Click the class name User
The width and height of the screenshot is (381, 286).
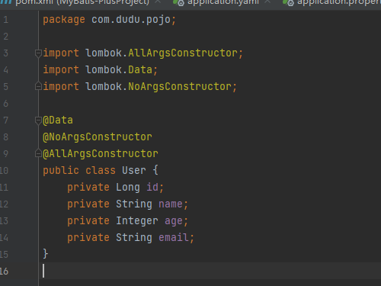[x=134, y=170]
